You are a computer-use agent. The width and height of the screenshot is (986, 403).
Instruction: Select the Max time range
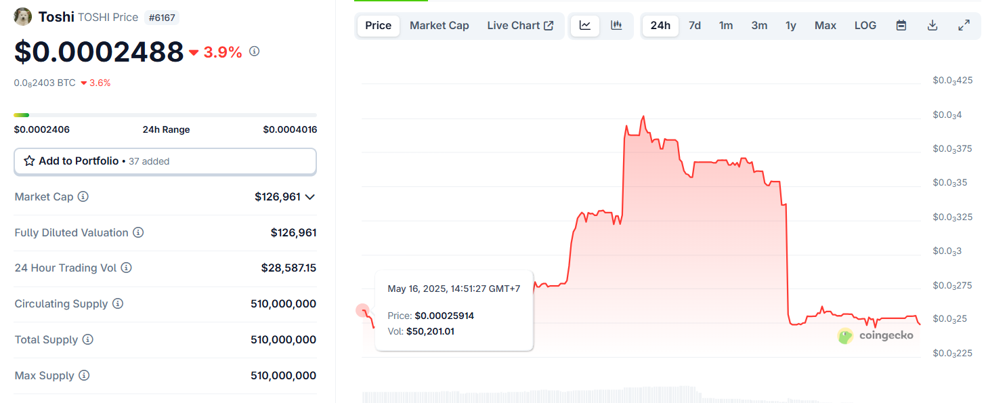pyautogui.click(x=825, y=26)
